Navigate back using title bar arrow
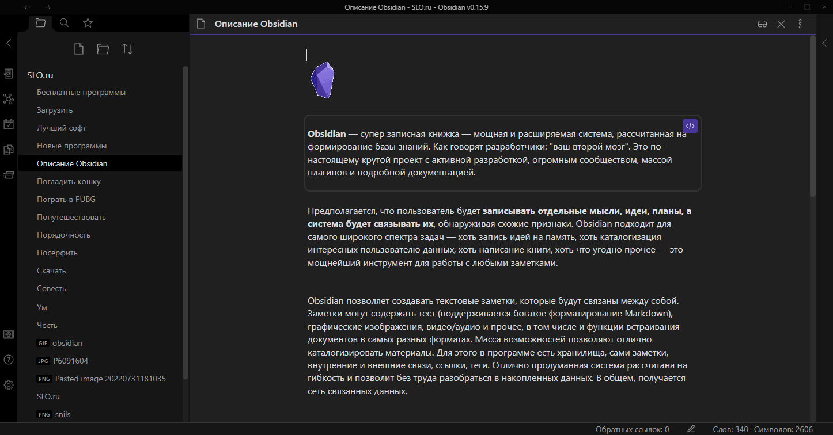The height and width of the screenshot is (435, 833). pos(28,7)
